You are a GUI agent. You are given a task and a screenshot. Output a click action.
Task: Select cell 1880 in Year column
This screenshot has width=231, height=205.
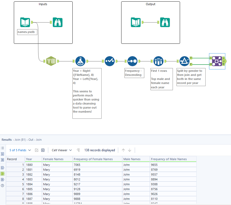pos(33,165)
